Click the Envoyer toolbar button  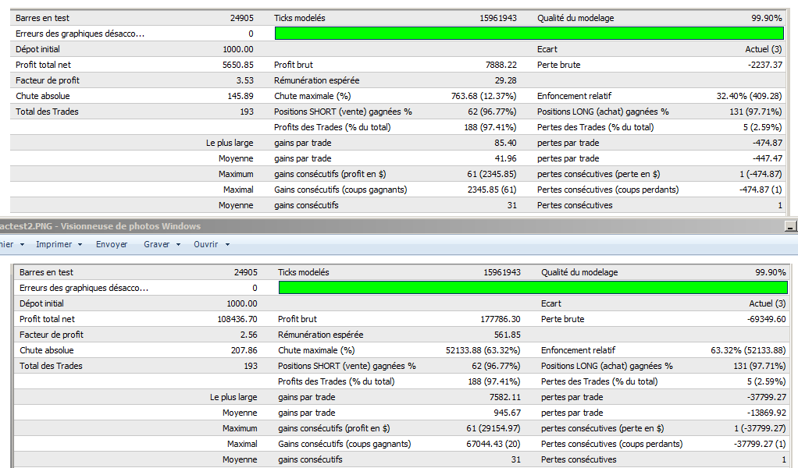tap(112, 244)
